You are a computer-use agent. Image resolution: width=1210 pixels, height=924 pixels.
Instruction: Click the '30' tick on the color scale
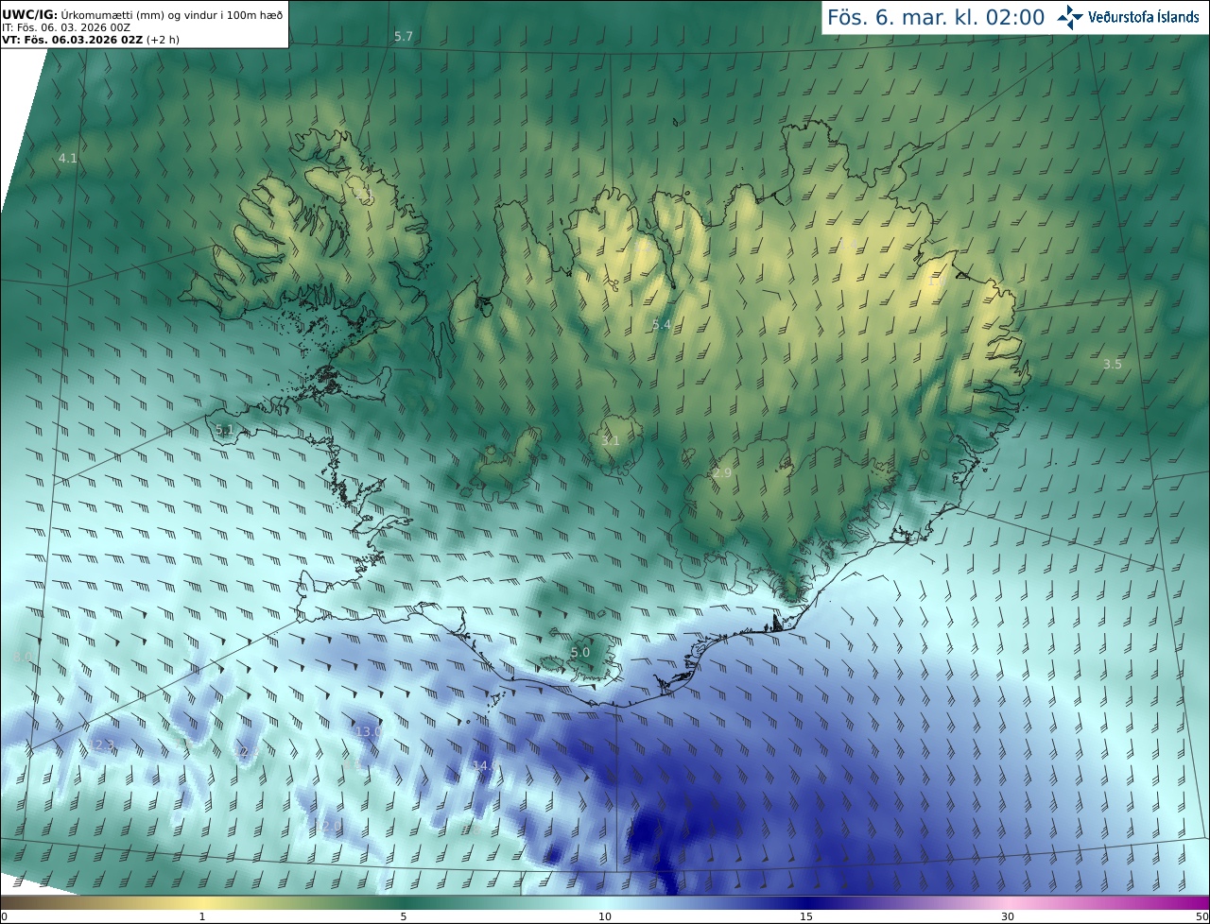[1008, 916]
